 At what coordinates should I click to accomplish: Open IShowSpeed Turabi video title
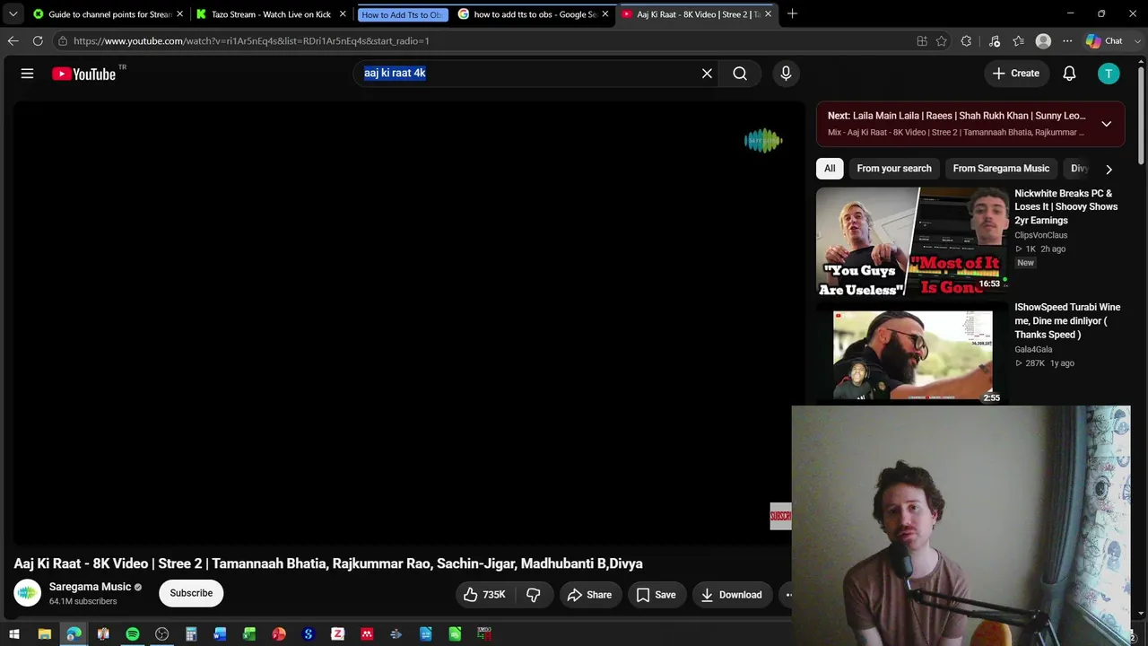[x=1067, y=321]
